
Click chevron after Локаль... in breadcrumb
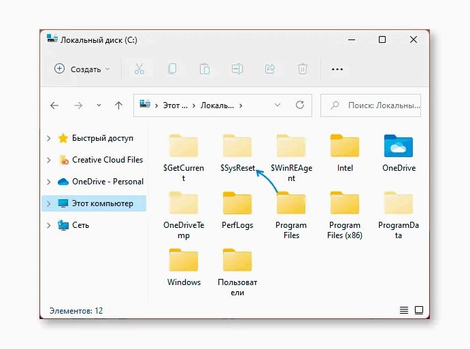[241, 105]
